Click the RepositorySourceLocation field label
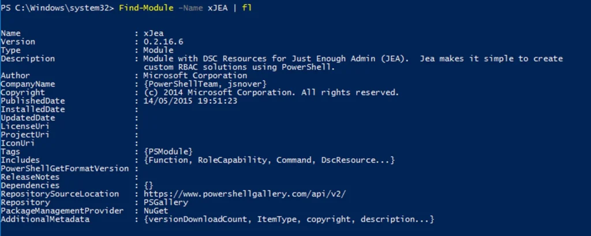Viewport: 591px width, 236px height. pos(60,194)
